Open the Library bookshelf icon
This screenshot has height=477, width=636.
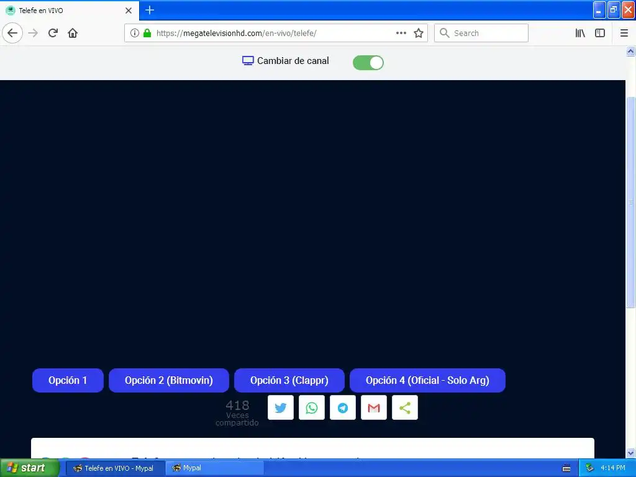tap(580, 33)
